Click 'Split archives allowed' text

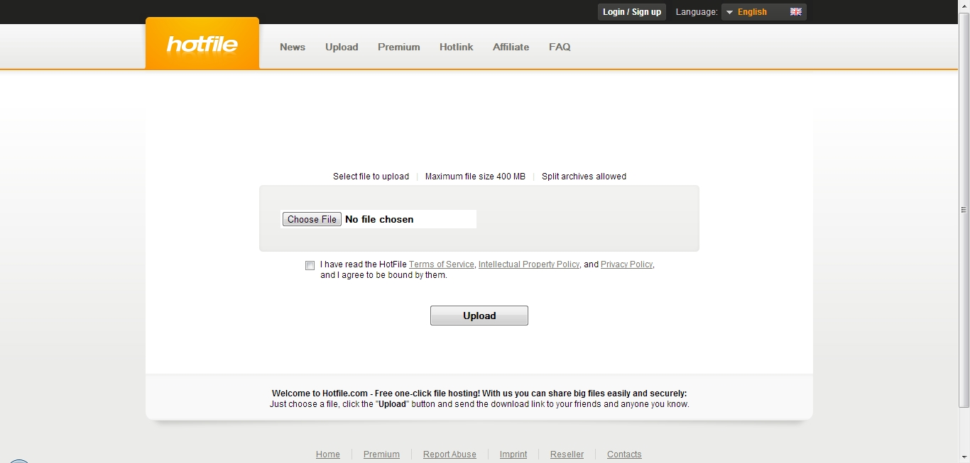[x=584, y=177]
